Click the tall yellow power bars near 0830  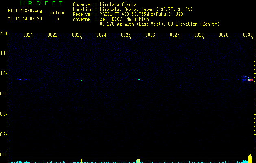250,158
